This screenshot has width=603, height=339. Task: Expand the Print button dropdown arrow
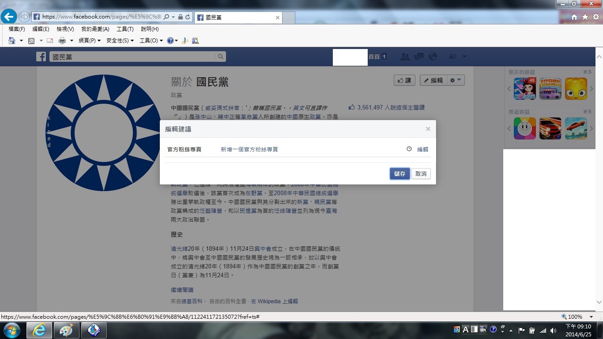[x=72, y=41]
